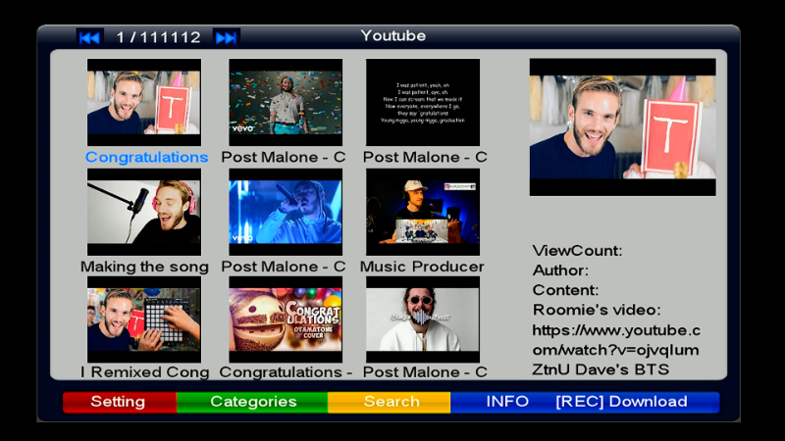Open the Music Producer video thumbnail
The height and width of the screenshot is (441, 785).
click(423, 212)
